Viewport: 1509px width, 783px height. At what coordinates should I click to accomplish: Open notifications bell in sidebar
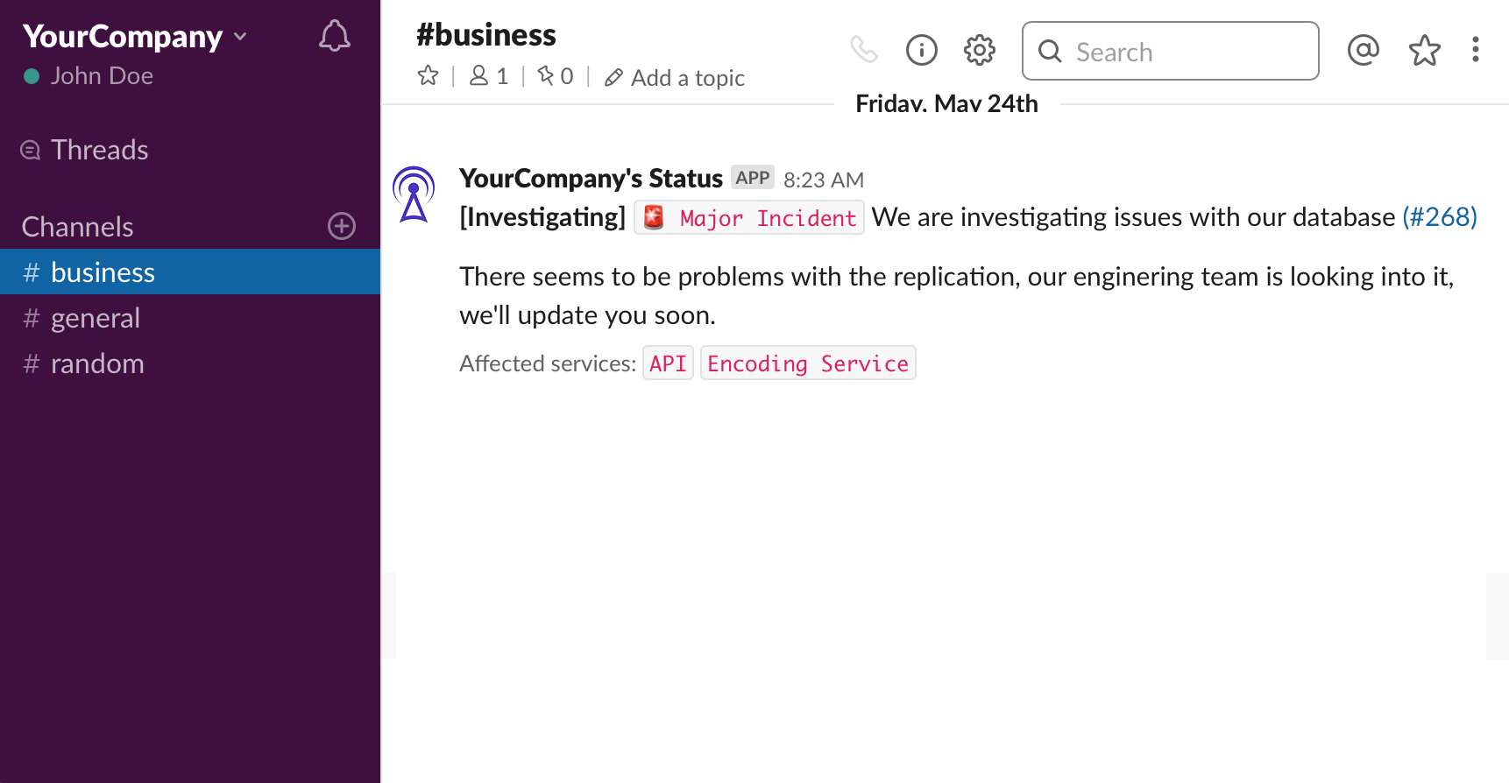334,36
